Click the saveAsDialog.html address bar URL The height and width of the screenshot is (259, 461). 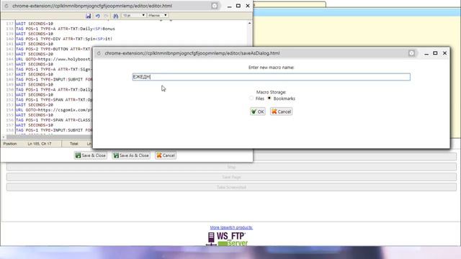click(192, 53)
